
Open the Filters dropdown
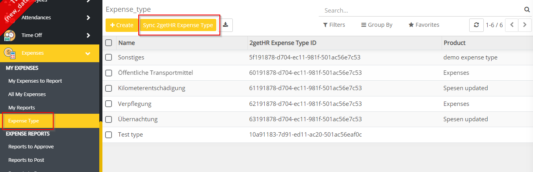point(334,25)
